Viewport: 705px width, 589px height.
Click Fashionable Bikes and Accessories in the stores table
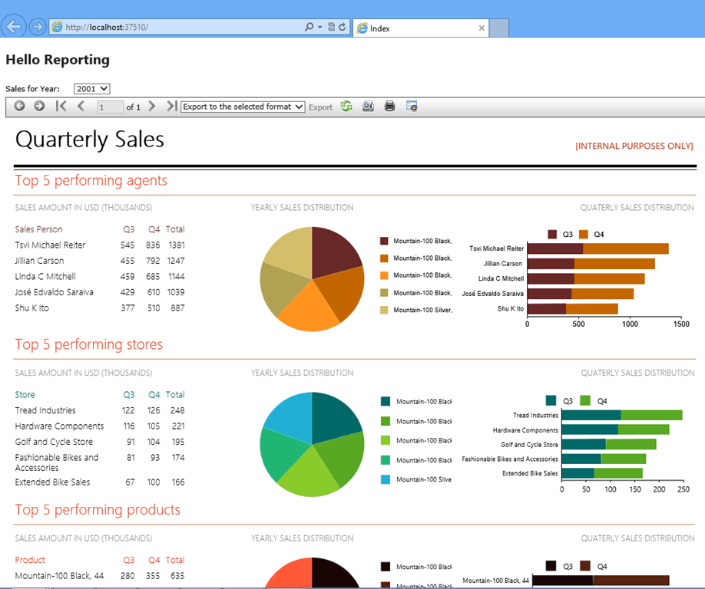(x=57, y=462)
